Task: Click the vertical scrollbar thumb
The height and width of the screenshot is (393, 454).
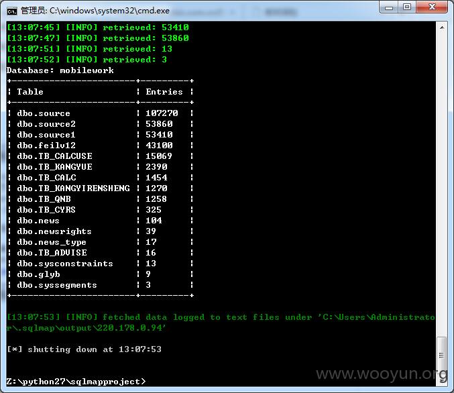Action: [441, 355]
